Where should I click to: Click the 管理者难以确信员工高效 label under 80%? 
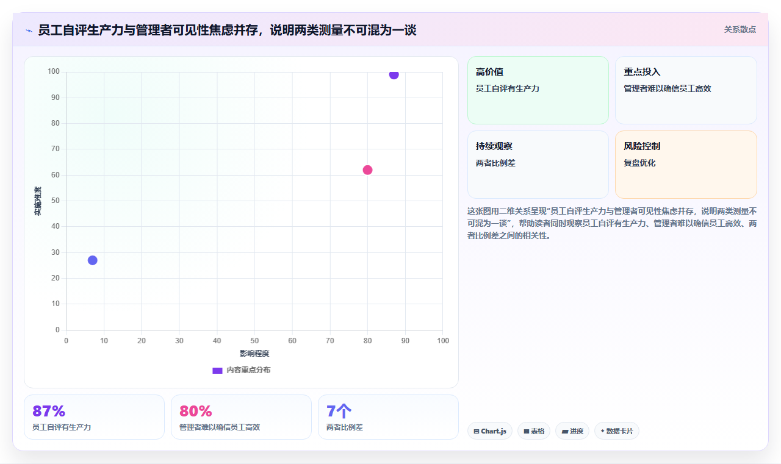(x=220, y=427)
